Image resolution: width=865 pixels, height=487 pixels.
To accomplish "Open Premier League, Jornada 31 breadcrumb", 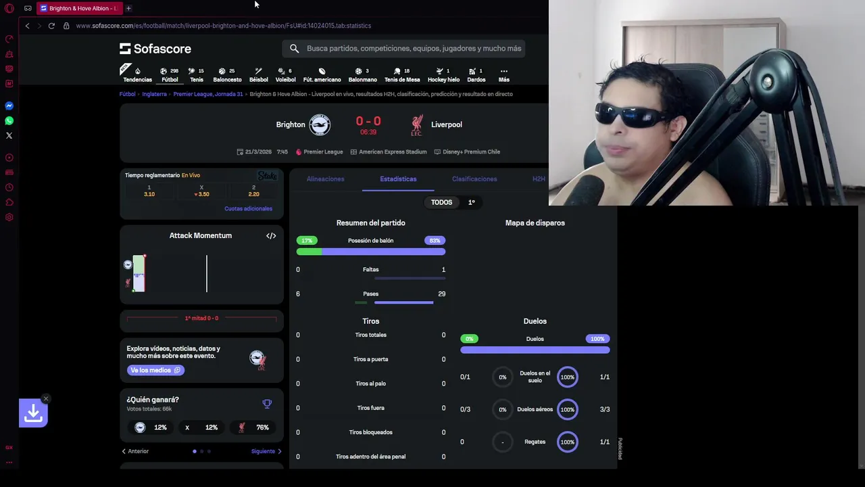I will point(208,94).
